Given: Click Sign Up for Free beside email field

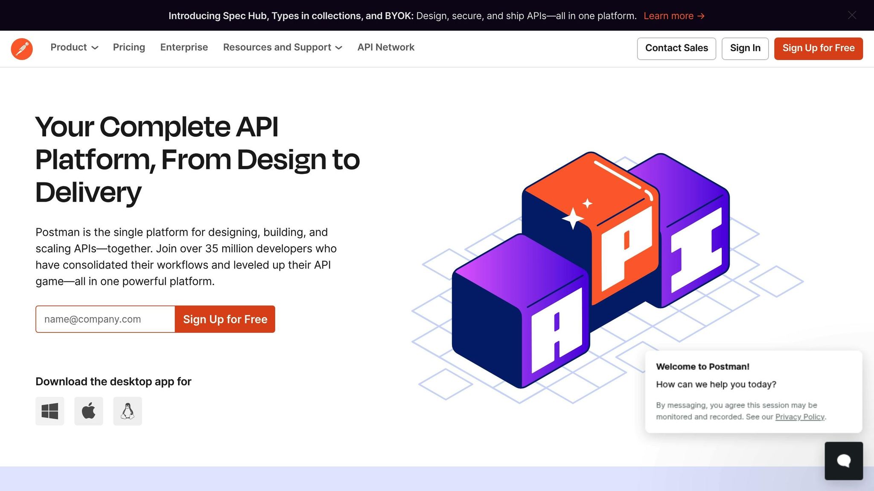Looking at the screenshot, I should (x=225, y=319).
